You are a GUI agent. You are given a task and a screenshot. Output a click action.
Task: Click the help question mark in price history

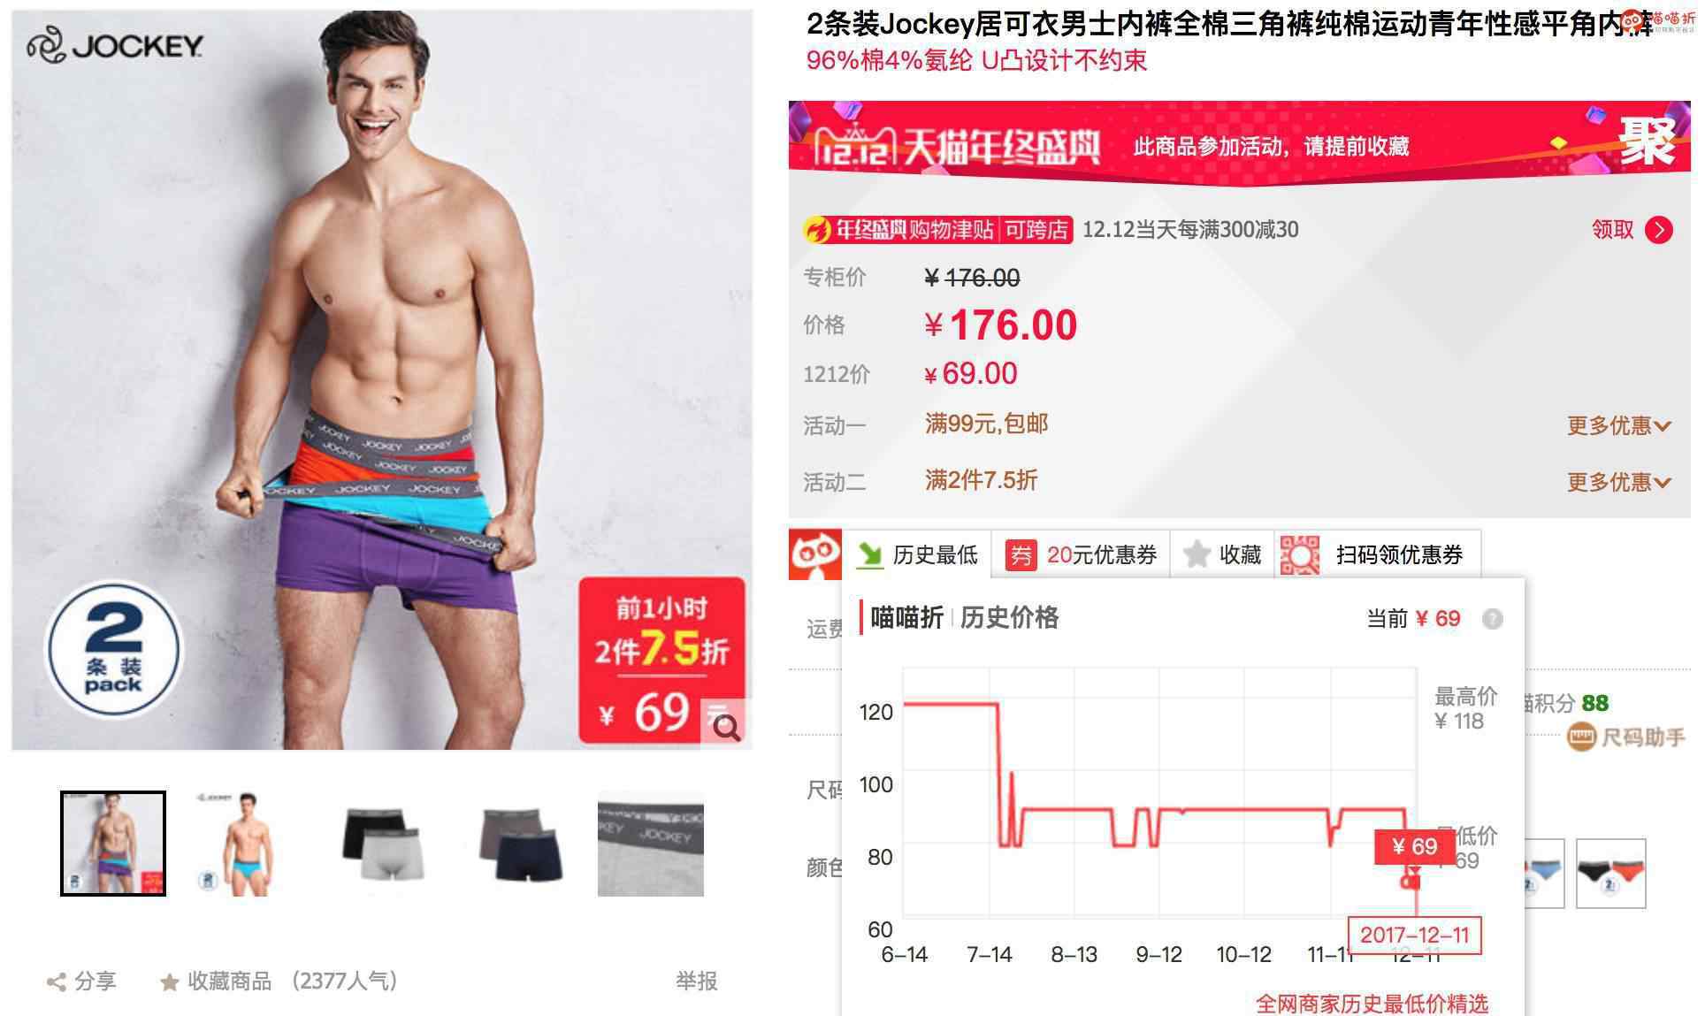(1493, 619)
